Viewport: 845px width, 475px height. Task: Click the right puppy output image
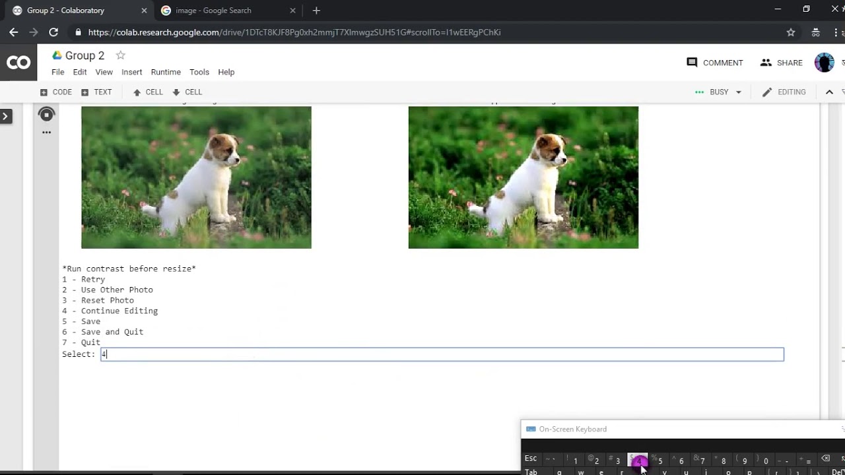524,177
